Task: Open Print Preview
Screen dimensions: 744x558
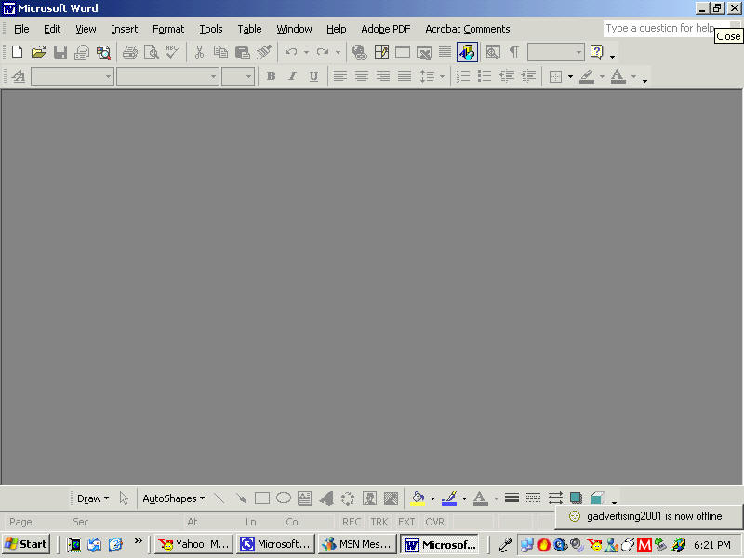Action: (152, 52)
